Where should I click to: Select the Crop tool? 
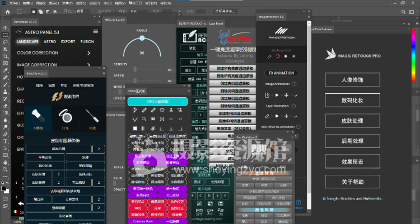click(5, 56)
